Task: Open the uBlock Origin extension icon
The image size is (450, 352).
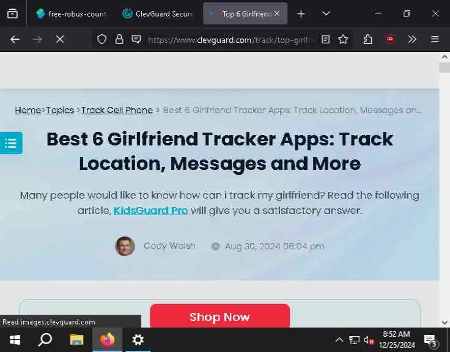Action: tap(389, 39)
